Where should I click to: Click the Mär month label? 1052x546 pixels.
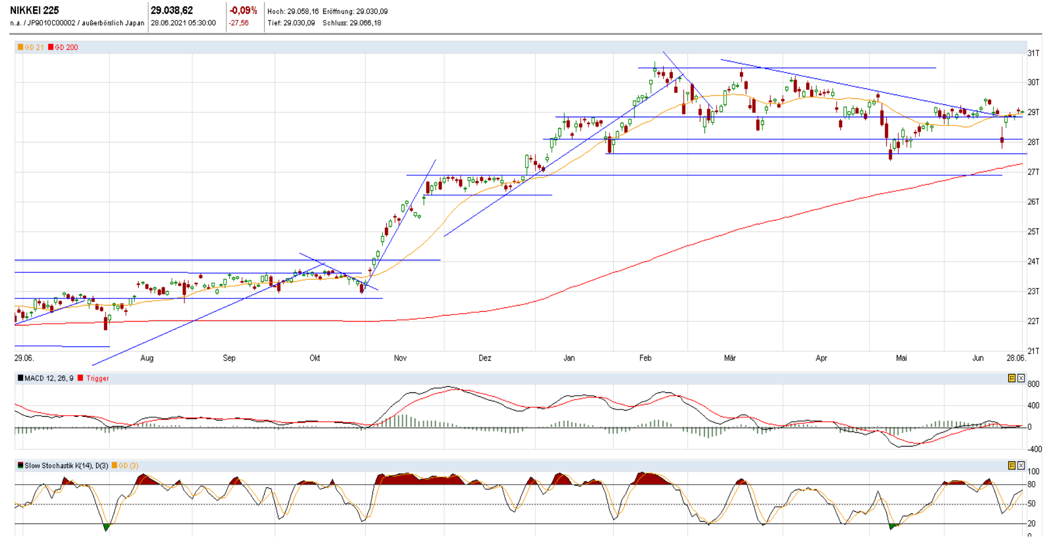(x=730, y=358)
